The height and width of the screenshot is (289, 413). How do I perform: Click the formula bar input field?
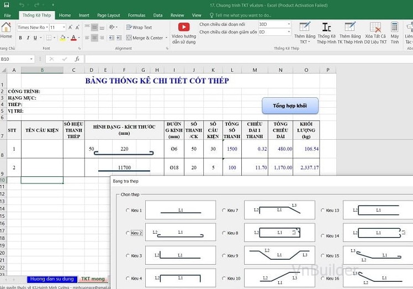tap(248, 59)
